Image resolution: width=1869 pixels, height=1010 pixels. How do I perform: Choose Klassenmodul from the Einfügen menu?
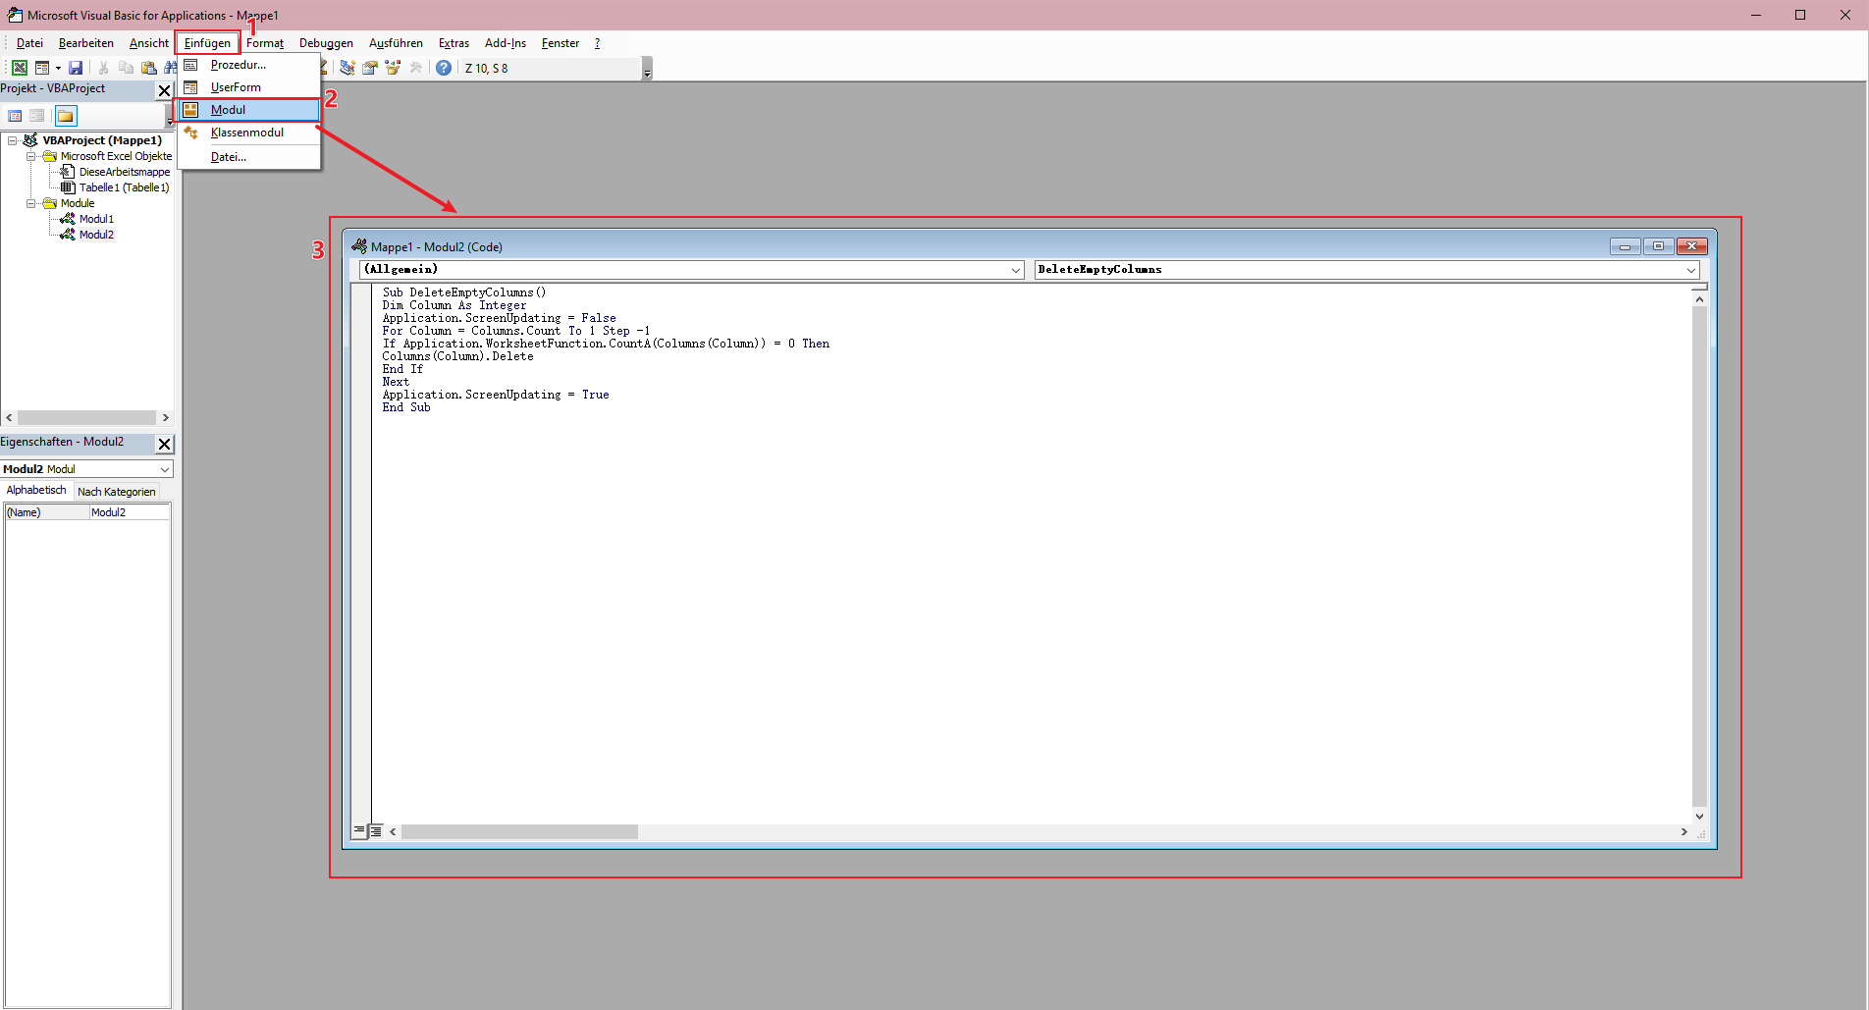pos(249,133)
